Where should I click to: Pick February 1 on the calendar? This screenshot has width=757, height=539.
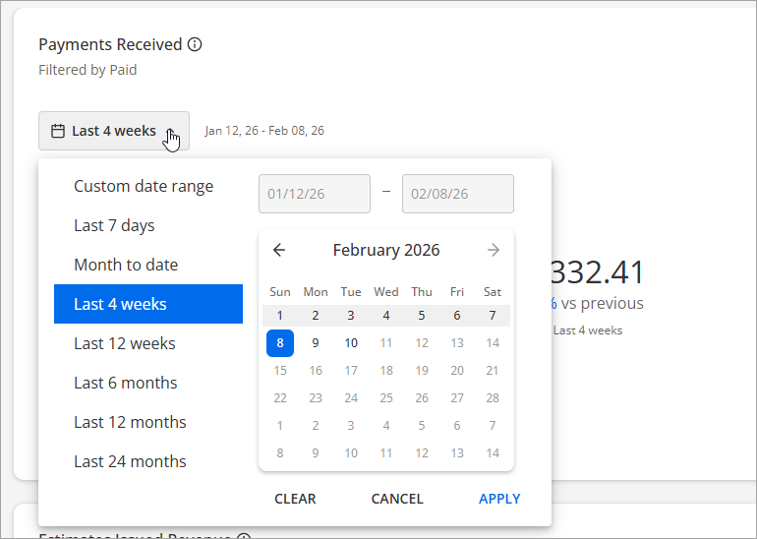click(x=280, y=316)
